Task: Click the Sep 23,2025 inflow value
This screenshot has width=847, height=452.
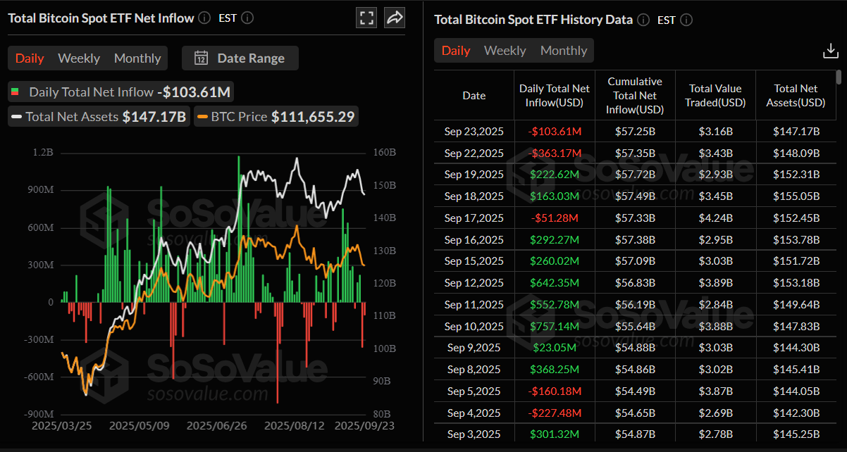Action: [555, 131]
